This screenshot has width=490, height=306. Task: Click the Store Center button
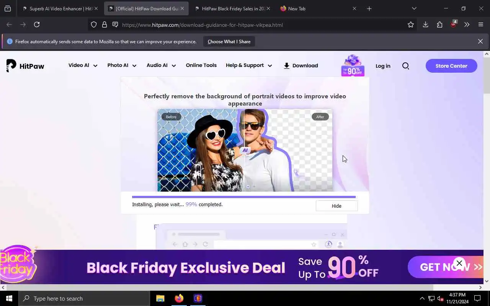[451, 66]
